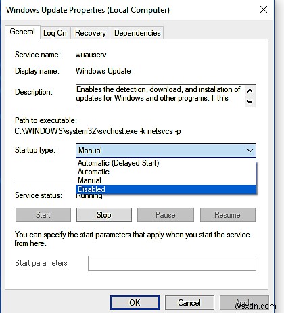This screenshot has height=313, width=284.
Task: Cancel the properties dialog
Action: [x=189, y=303]
